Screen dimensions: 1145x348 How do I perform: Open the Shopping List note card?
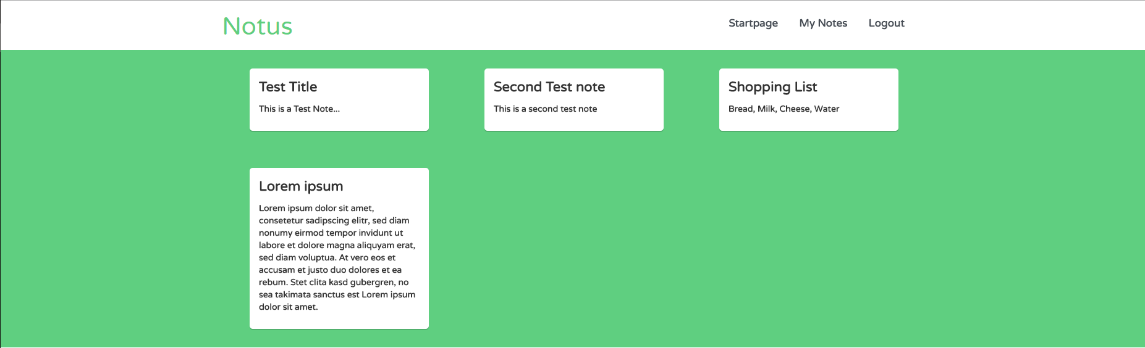pos(809,99)
